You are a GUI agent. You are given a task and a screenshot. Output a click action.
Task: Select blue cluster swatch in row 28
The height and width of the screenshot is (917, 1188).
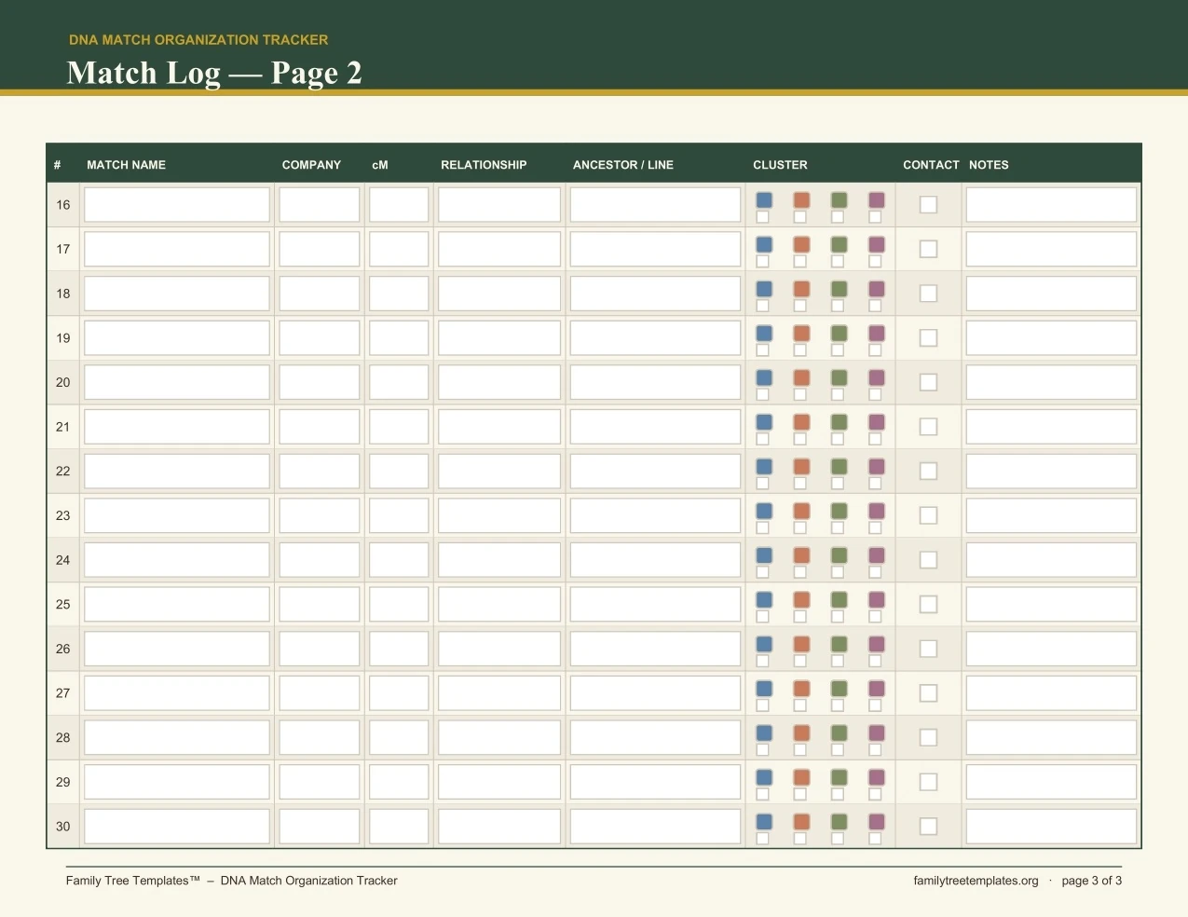click(764, 733)
